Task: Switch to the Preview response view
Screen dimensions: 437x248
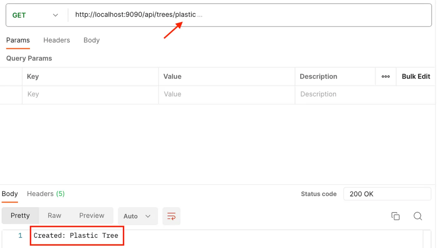Action: tap(92, 216)
